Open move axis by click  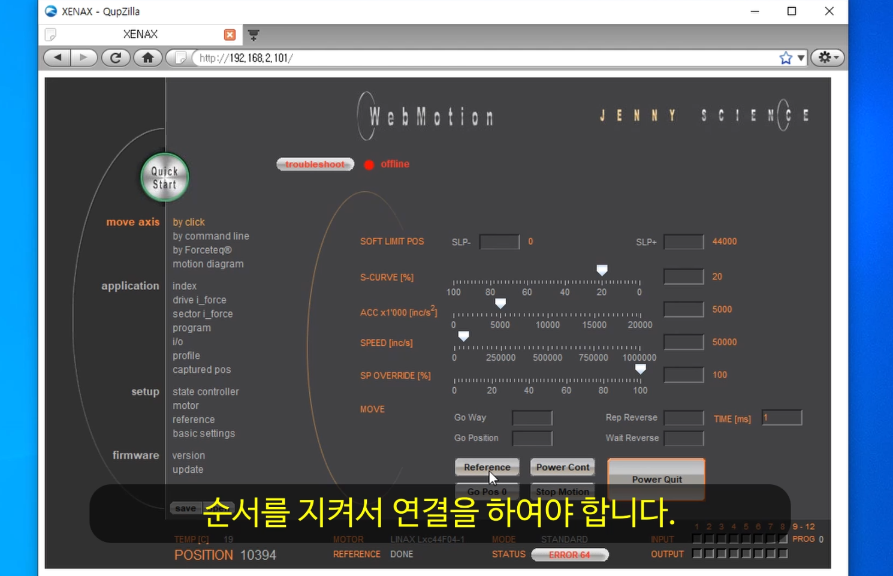189,222
